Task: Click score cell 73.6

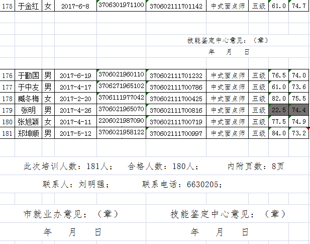Action: tap(298, 87)
